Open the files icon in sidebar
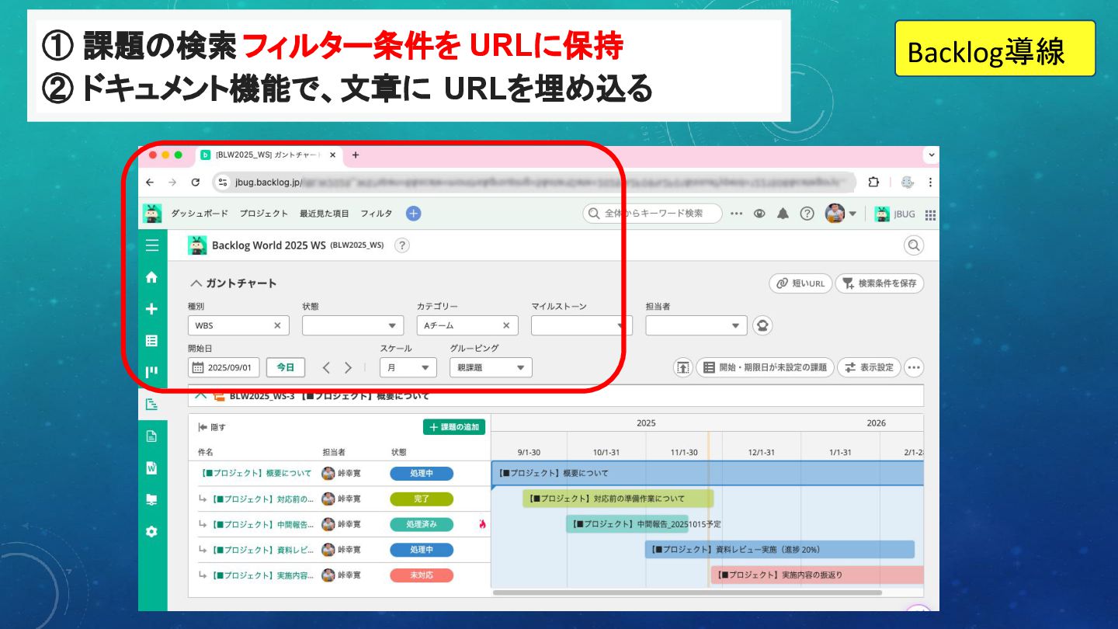The image size is (1118, 629). [152, 499]
